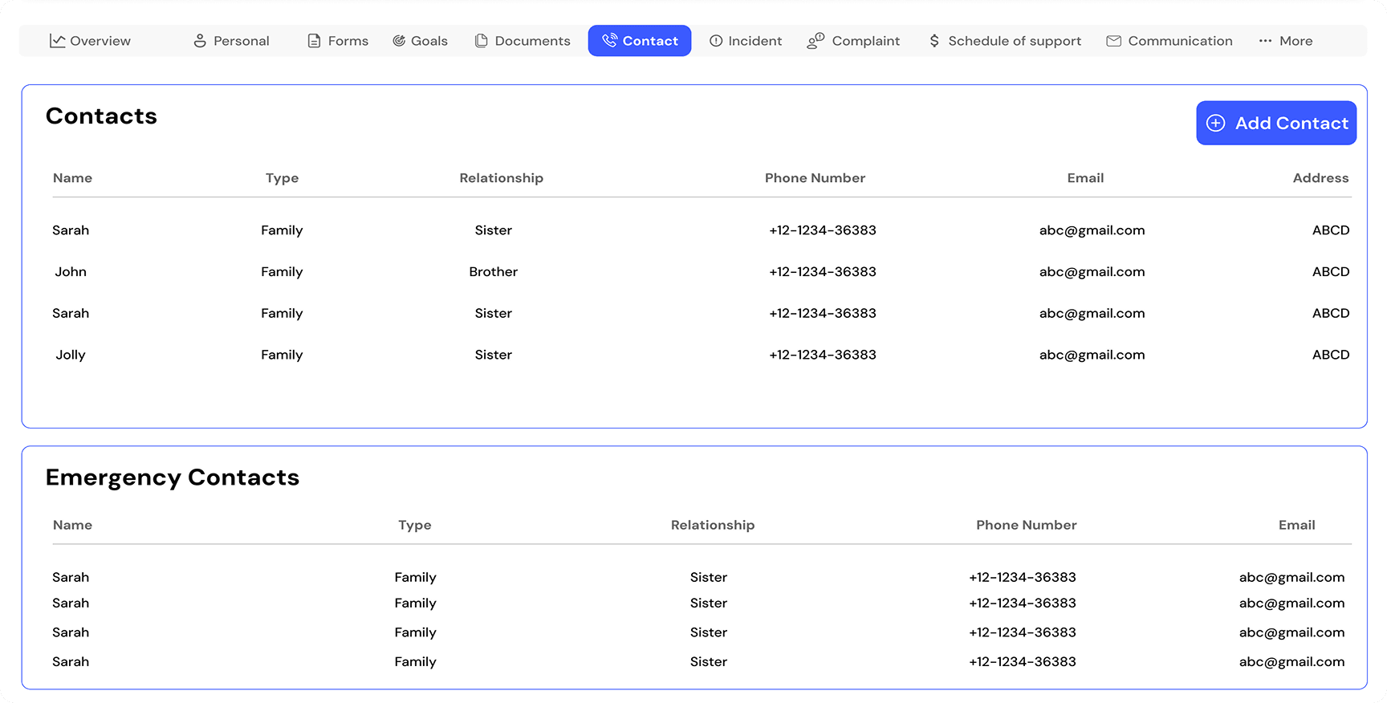Go to the Communication tab
Screen dimensions: 1387x703
(1169, 41)
